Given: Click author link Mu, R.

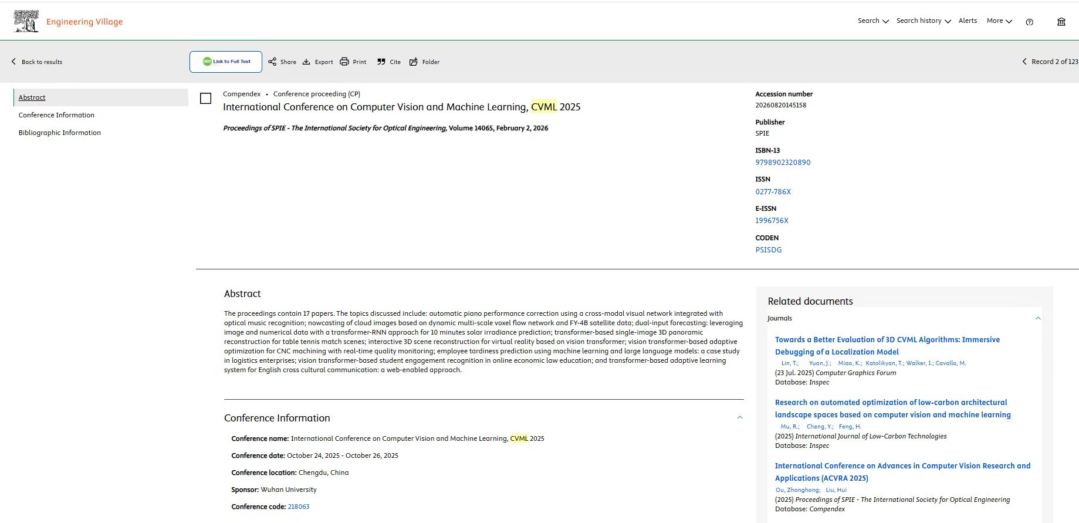Looking at the screenshot, I should [790, 427].
